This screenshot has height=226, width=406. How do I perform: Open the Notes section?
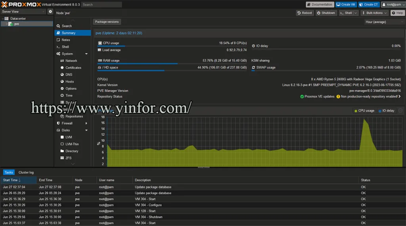(66, 40)
